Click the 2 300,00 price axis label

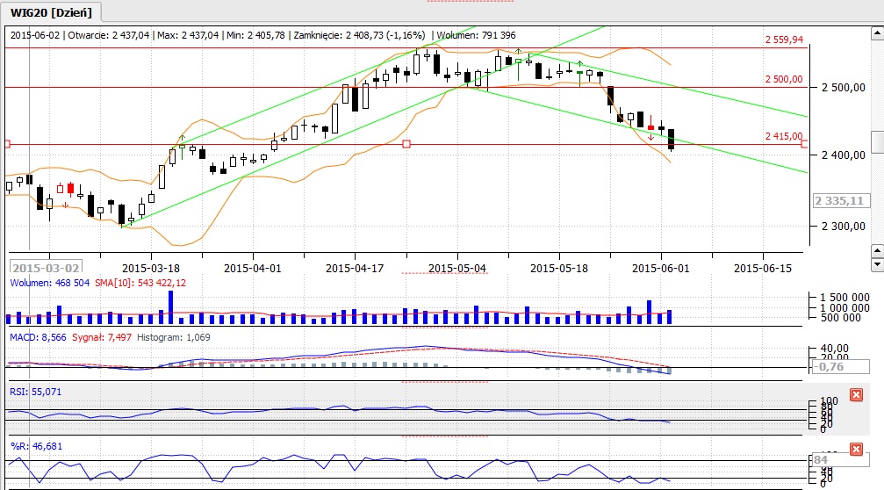pyautogui.click(x=844, y=226)
